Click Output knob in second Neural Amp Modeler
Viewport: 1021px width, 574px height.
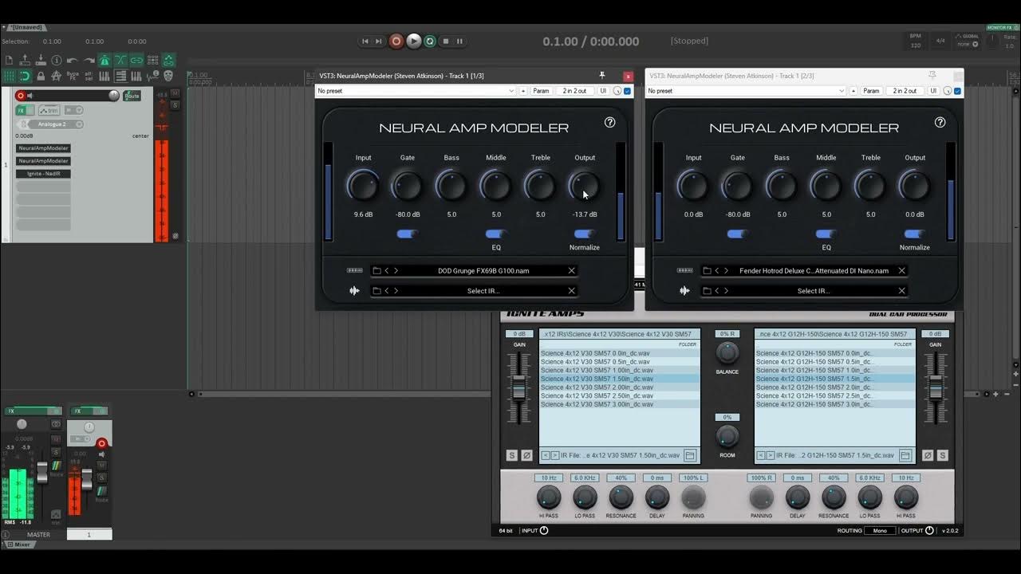(915, 186)
